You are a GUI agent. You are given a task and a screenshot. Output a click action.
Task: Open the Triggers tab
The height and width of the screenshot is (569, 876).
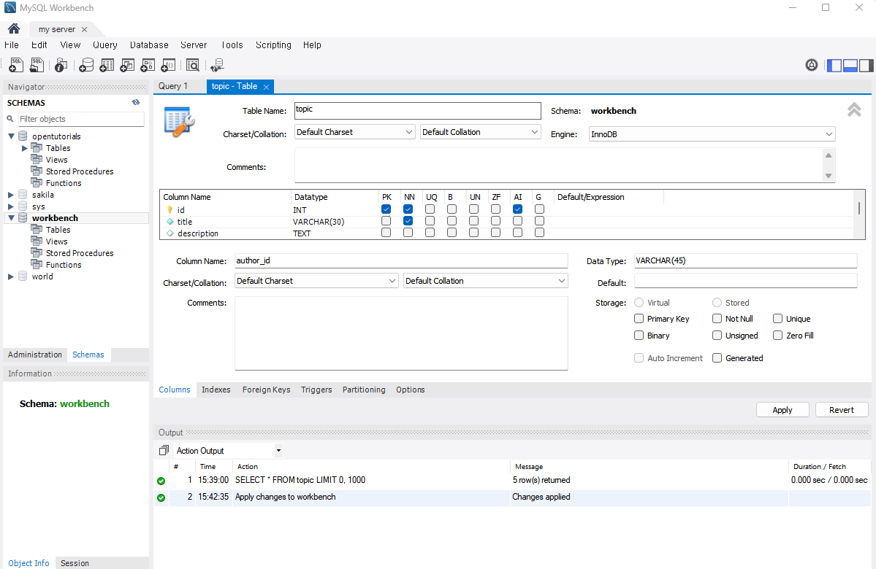click(316, 390)
